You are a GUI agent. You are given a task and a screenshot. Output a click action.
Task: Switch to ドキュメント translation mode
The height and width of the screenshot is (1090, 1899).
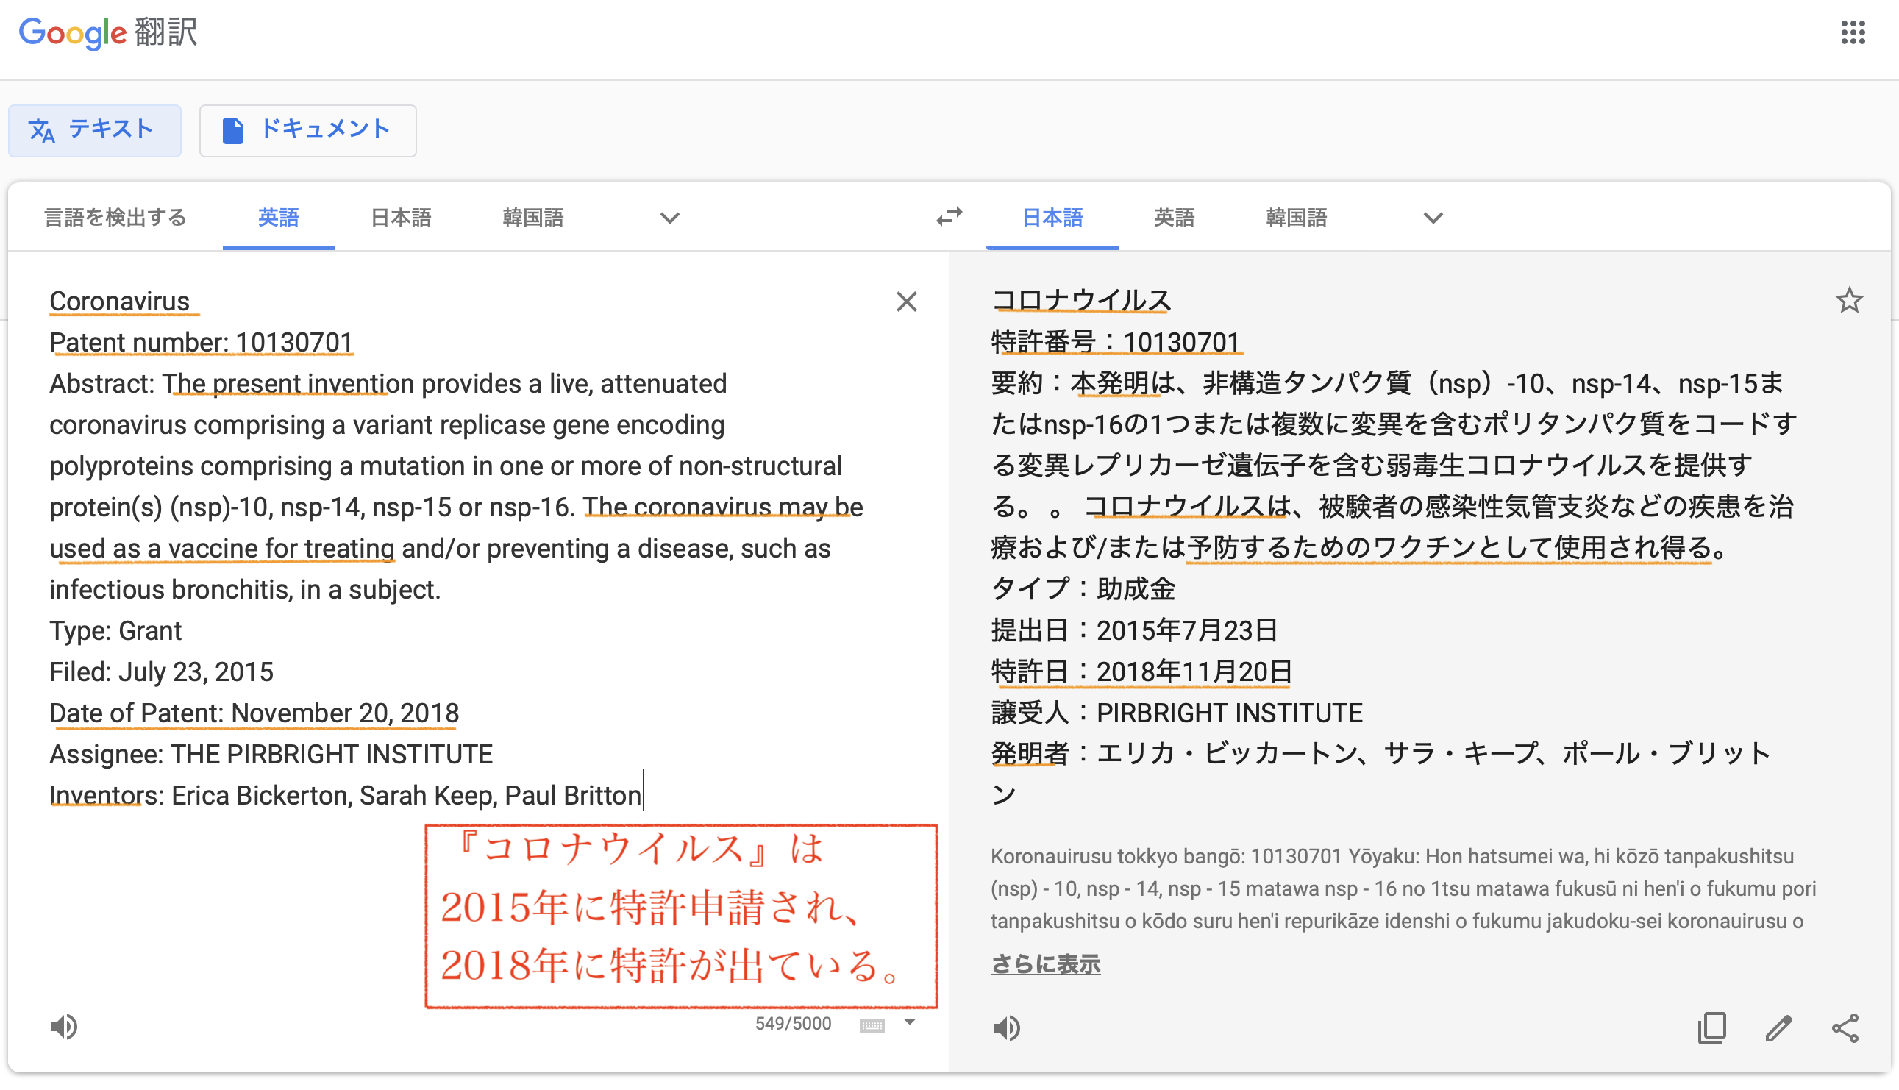[x=307, y=130]
